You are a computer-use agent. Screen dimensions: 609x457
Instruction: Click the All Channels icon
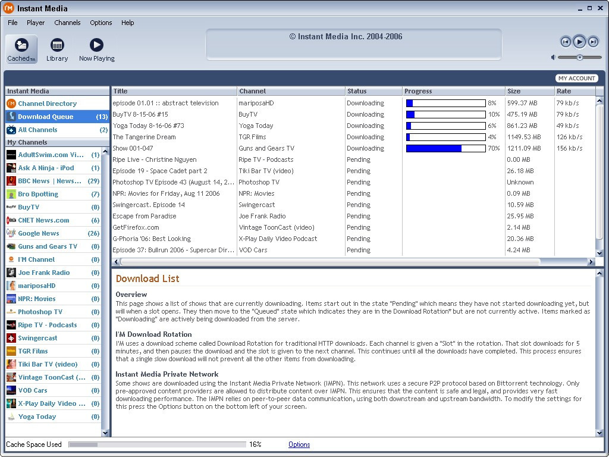(11, 130)
